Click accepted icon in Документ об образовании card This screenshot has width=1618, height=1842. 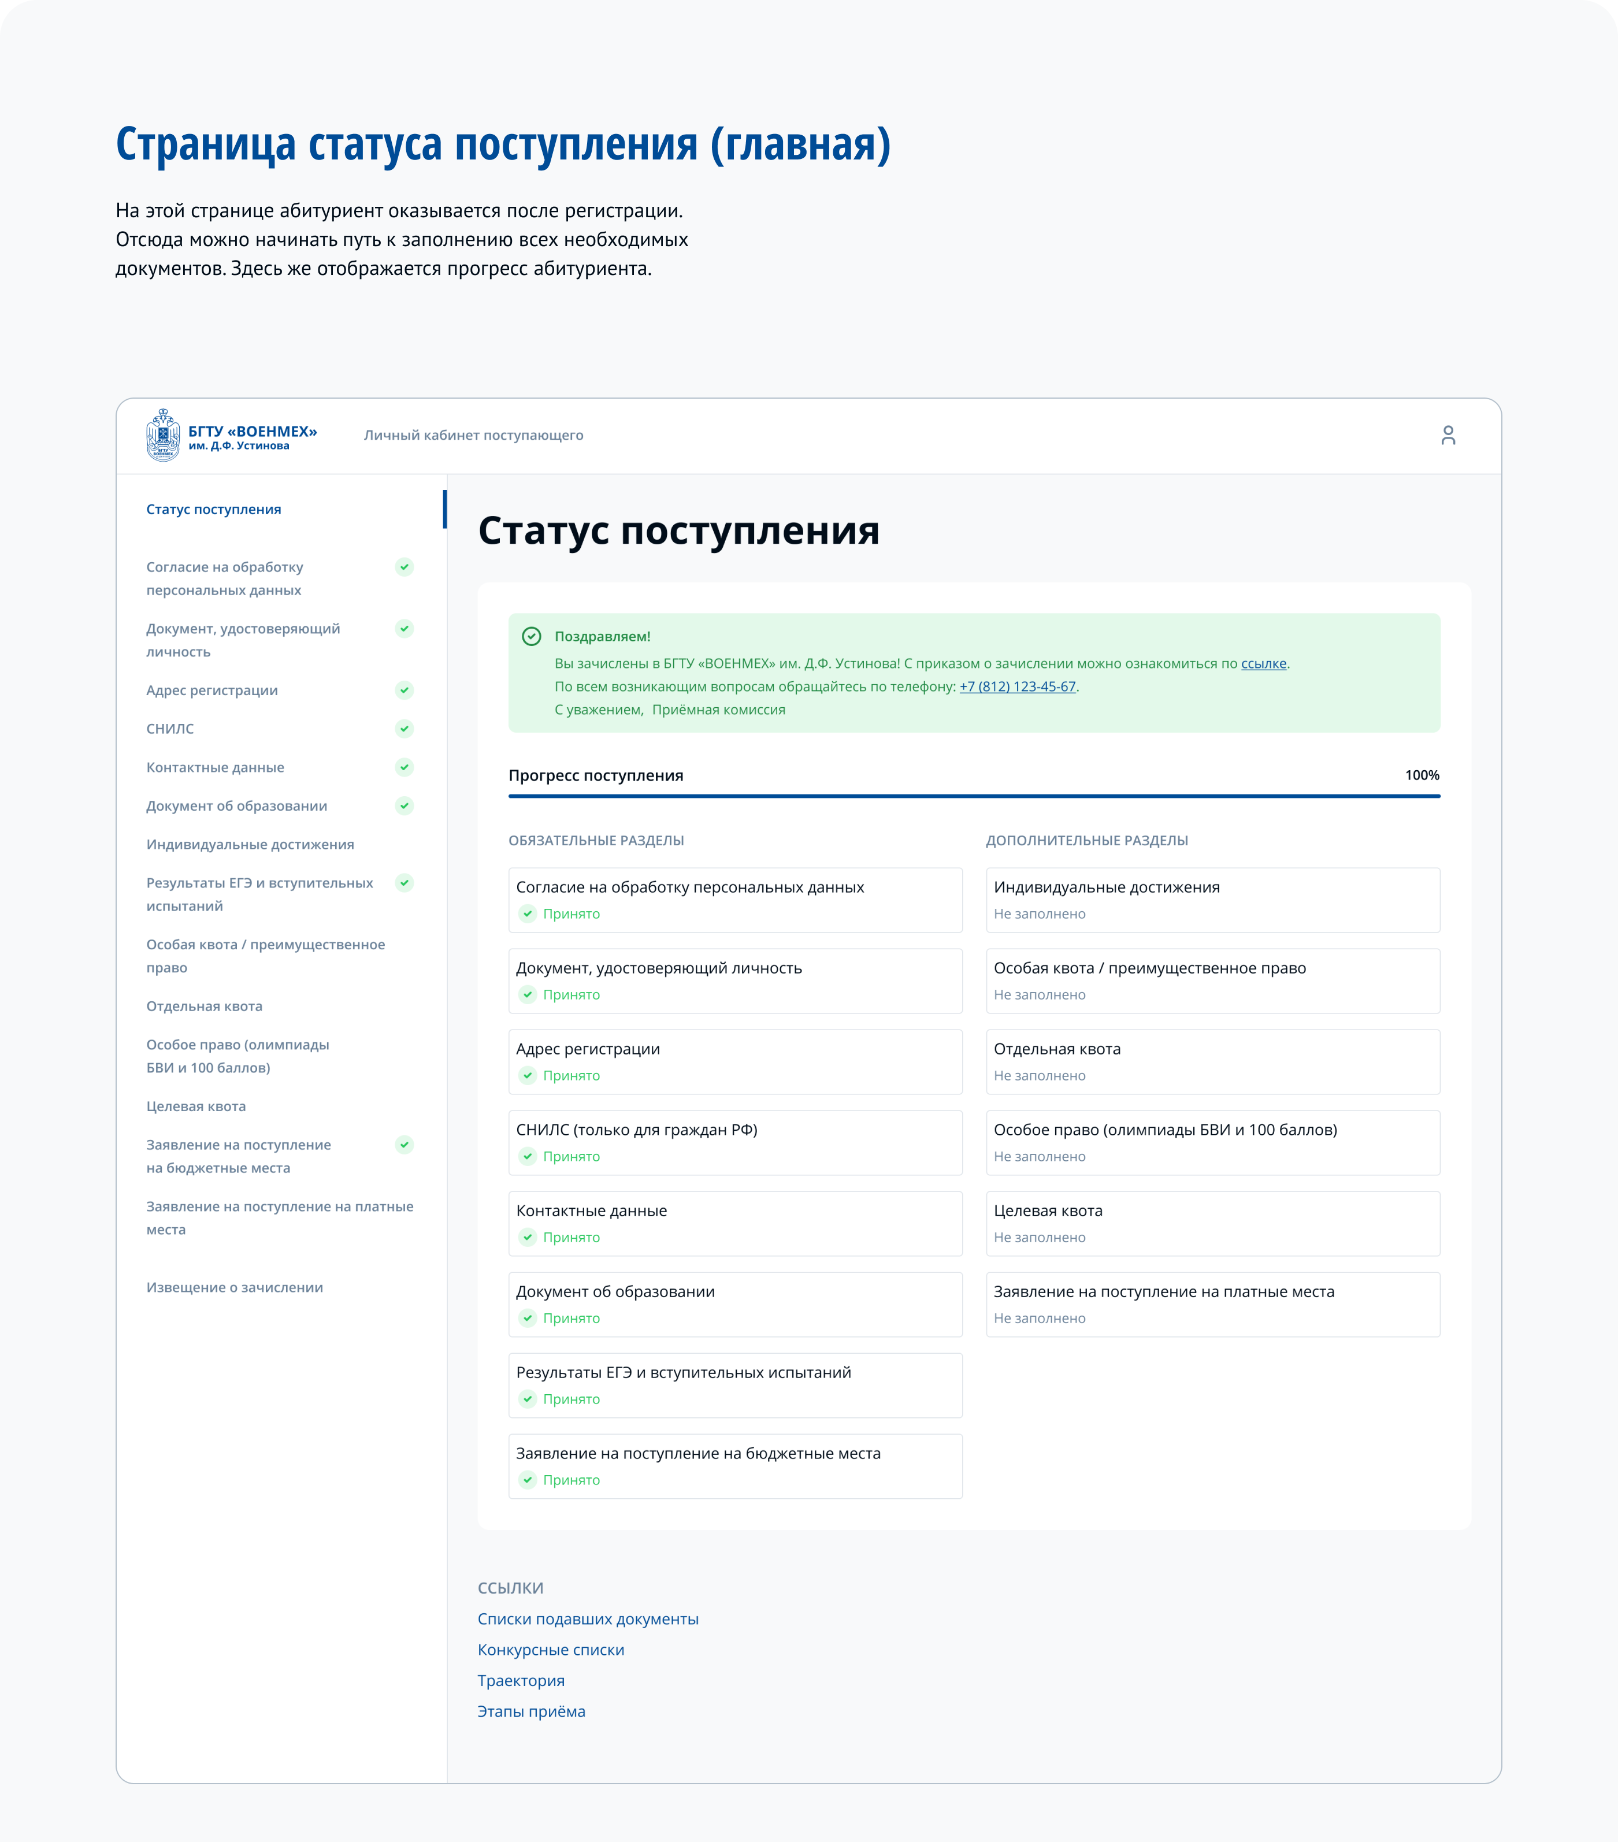tap(528, 1317)
